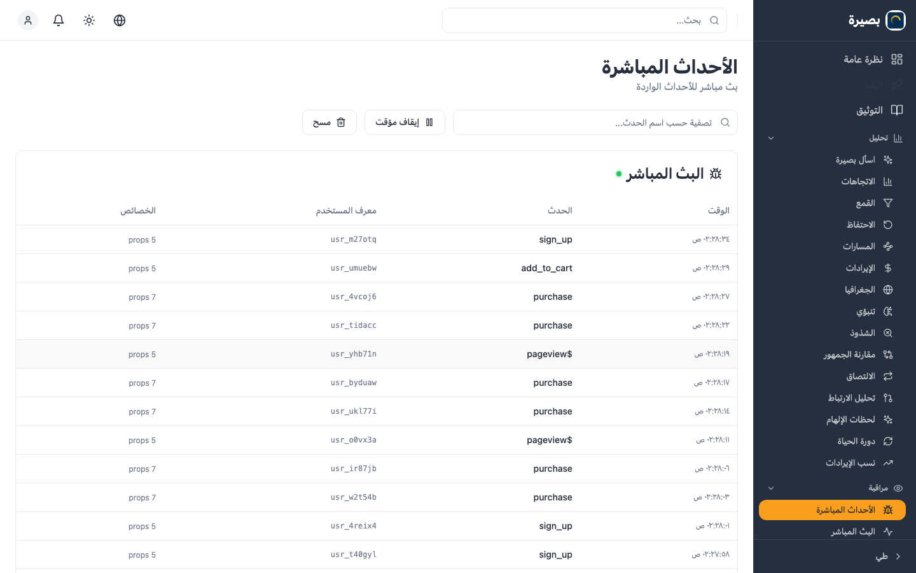916x573 pixels.
Task: Click user id usr_o0vx3a
Action: tap(354, 440)
